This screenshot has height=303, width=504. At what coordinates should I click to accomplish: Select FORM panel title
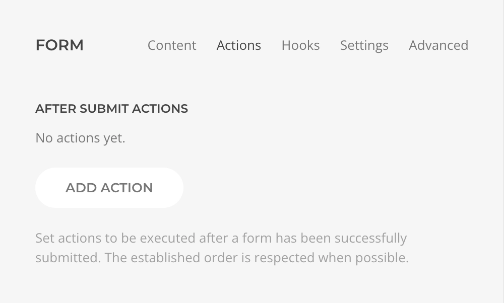point(59,45)
